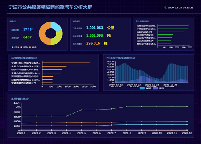This screenshot has width=201, height=144.
Task: Click the green line point at 2020-8
Action: pyautogui.click(x=127, y=107)
